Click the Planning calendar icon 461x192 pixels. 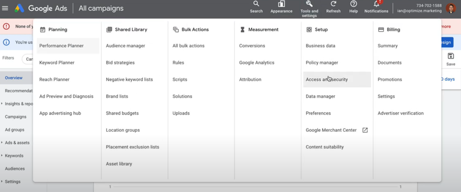click(x=42, y=30)
